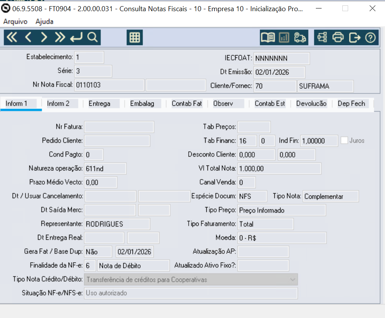Click the Nr Fatura field
The width and height of the screenshot is (385, 318).
tap(119, 127)
